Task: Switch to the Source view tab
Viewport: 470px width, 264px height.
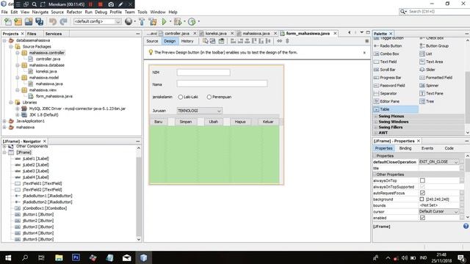Action: tap(152, 41)
